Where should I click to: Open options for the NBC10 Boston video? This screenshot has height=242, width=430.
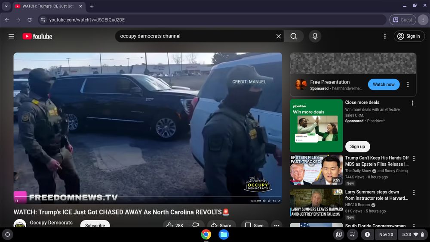[x=414, y=192]
